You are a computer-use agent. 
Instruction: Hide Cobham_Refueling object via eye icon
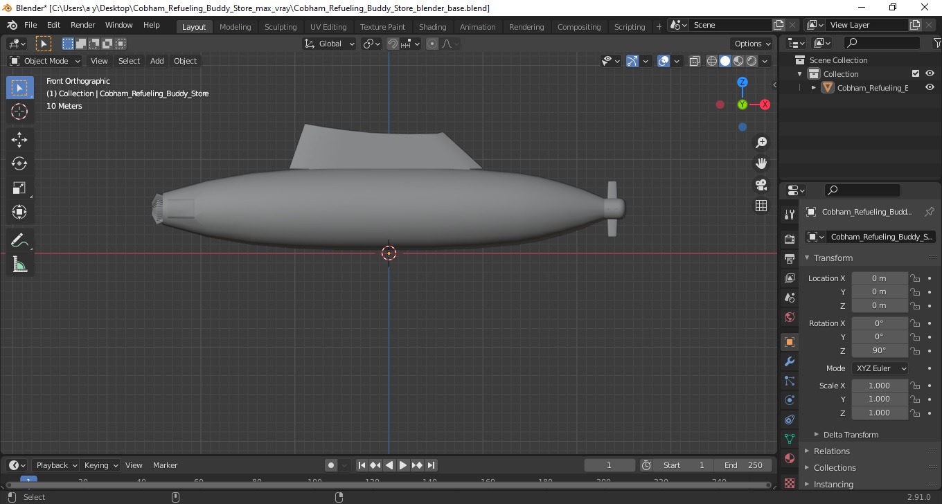930,87
